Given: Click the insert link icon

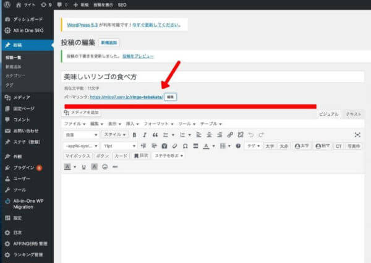Looking at the screenshot, I should (x=230, y=135).
